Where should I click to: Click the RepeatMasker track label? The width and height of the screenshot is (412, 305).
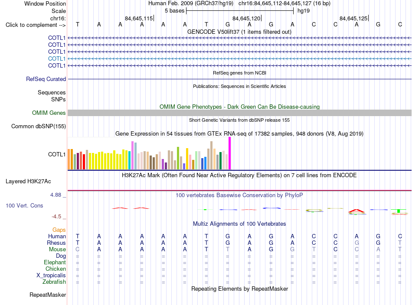48,295
